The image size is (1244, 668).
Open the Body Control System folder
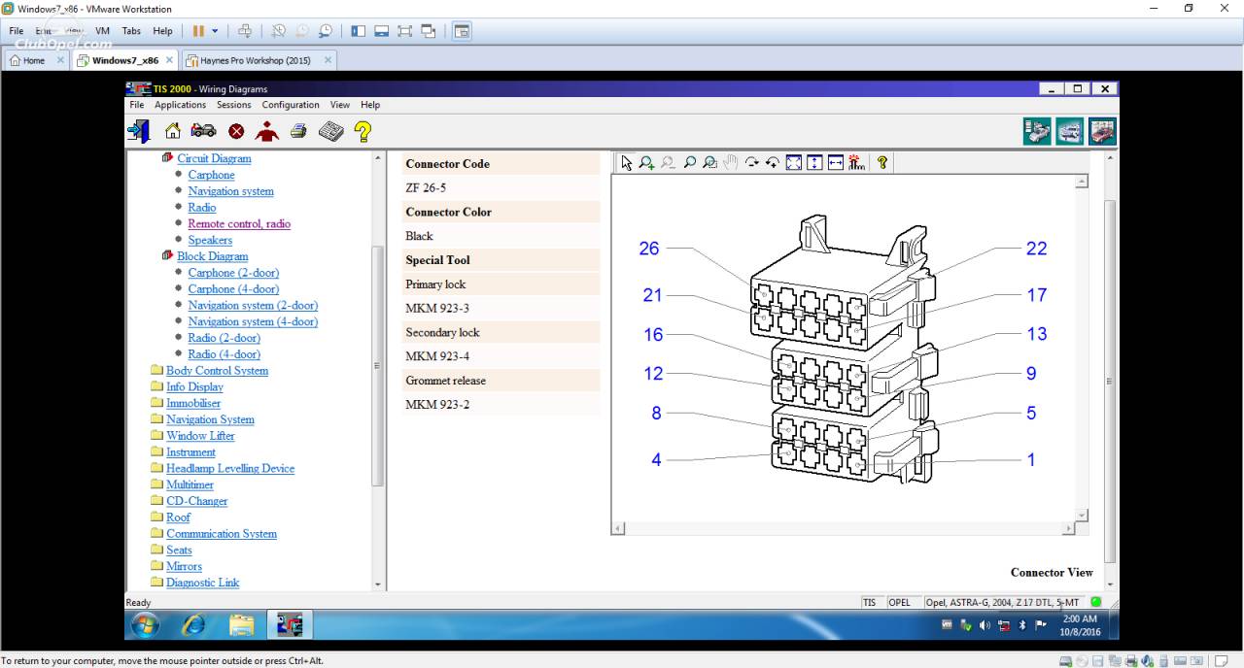point(217,370)
